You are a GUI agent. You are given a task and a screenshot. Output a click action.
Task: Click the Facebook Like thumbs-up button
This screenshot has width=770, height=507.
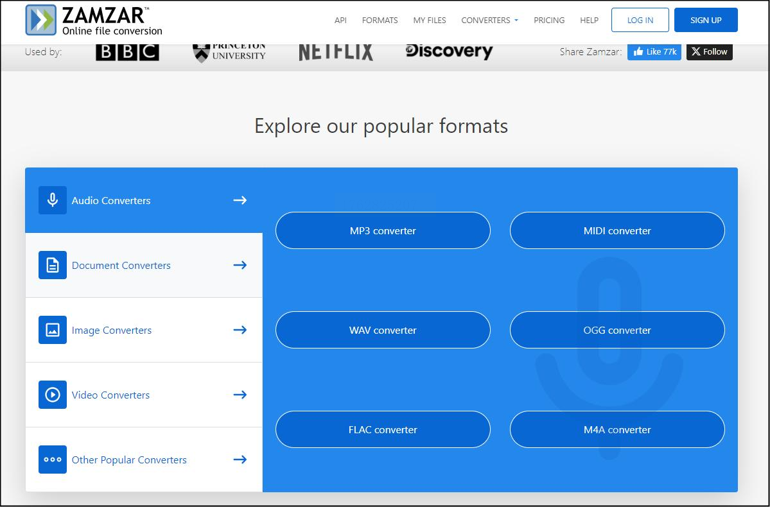[654, 51]
